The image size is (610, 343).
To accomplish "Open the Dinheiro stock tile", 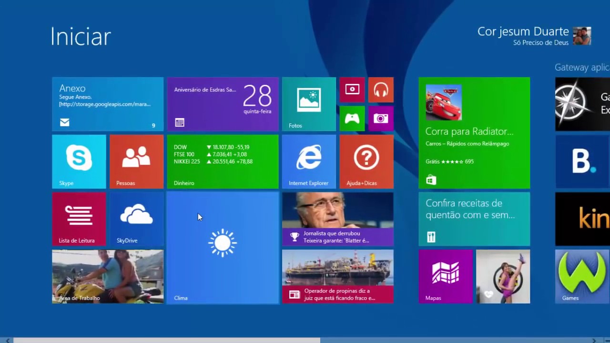I will pyautogui.click(x=223, y=161).
